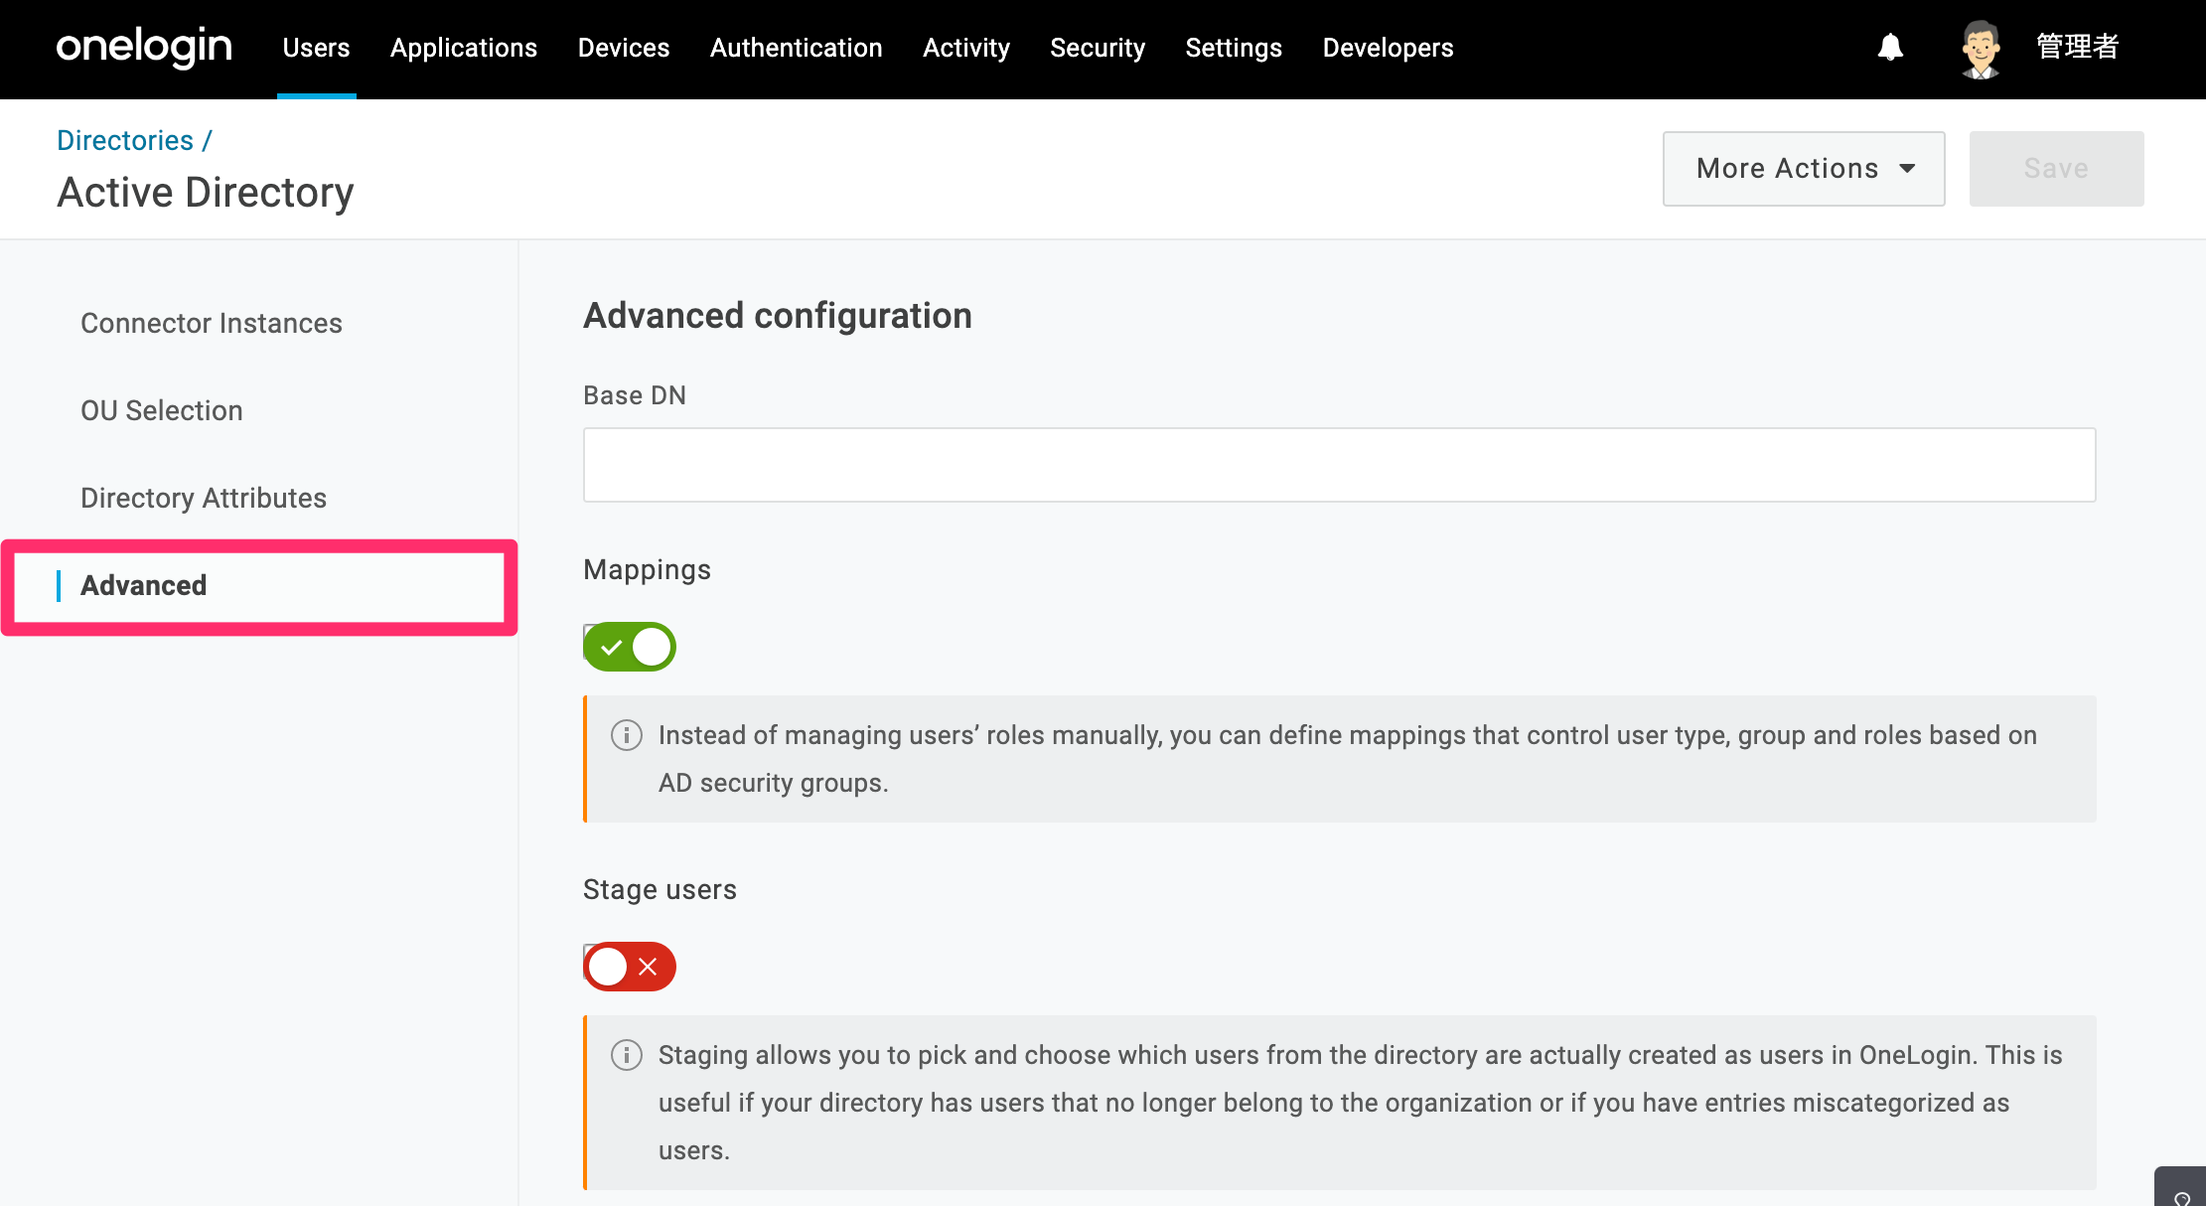
Task: Open the Applications menu
Action: coord(464,48)
